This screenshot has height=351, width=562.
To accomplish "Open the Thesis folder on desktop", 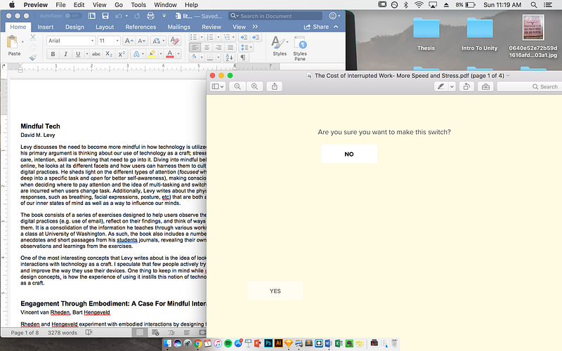I will (426, 34).
